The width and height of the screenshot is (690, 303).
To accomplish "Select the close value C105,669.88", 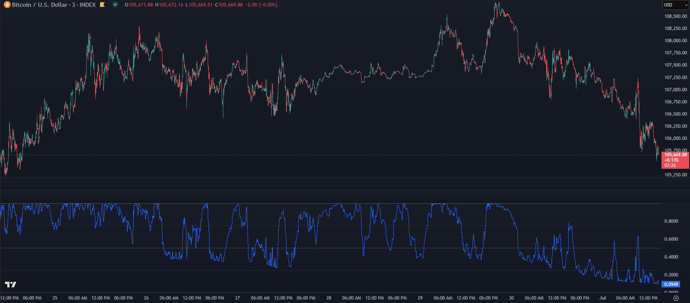I will point(229,5).
